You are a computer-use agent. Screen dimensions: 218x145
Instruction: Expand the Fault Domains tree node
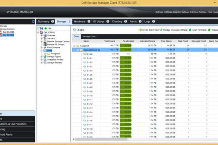[x=41, y=48]
